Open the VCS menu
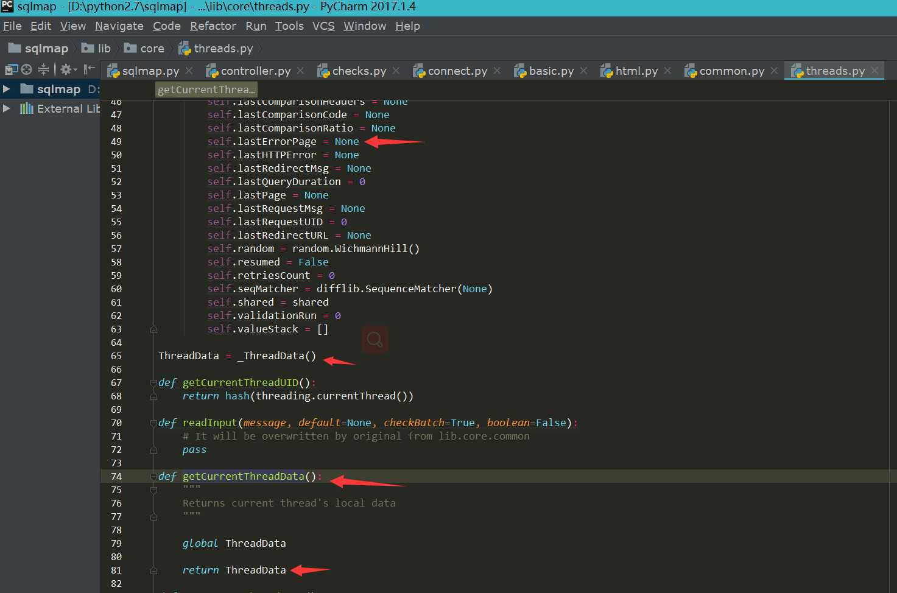 (x=323, y=26)
